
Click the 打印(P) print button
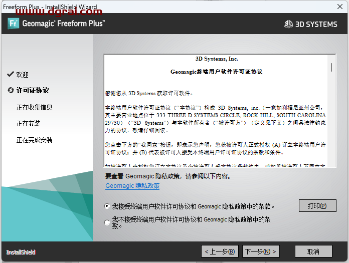coord(317,206)
